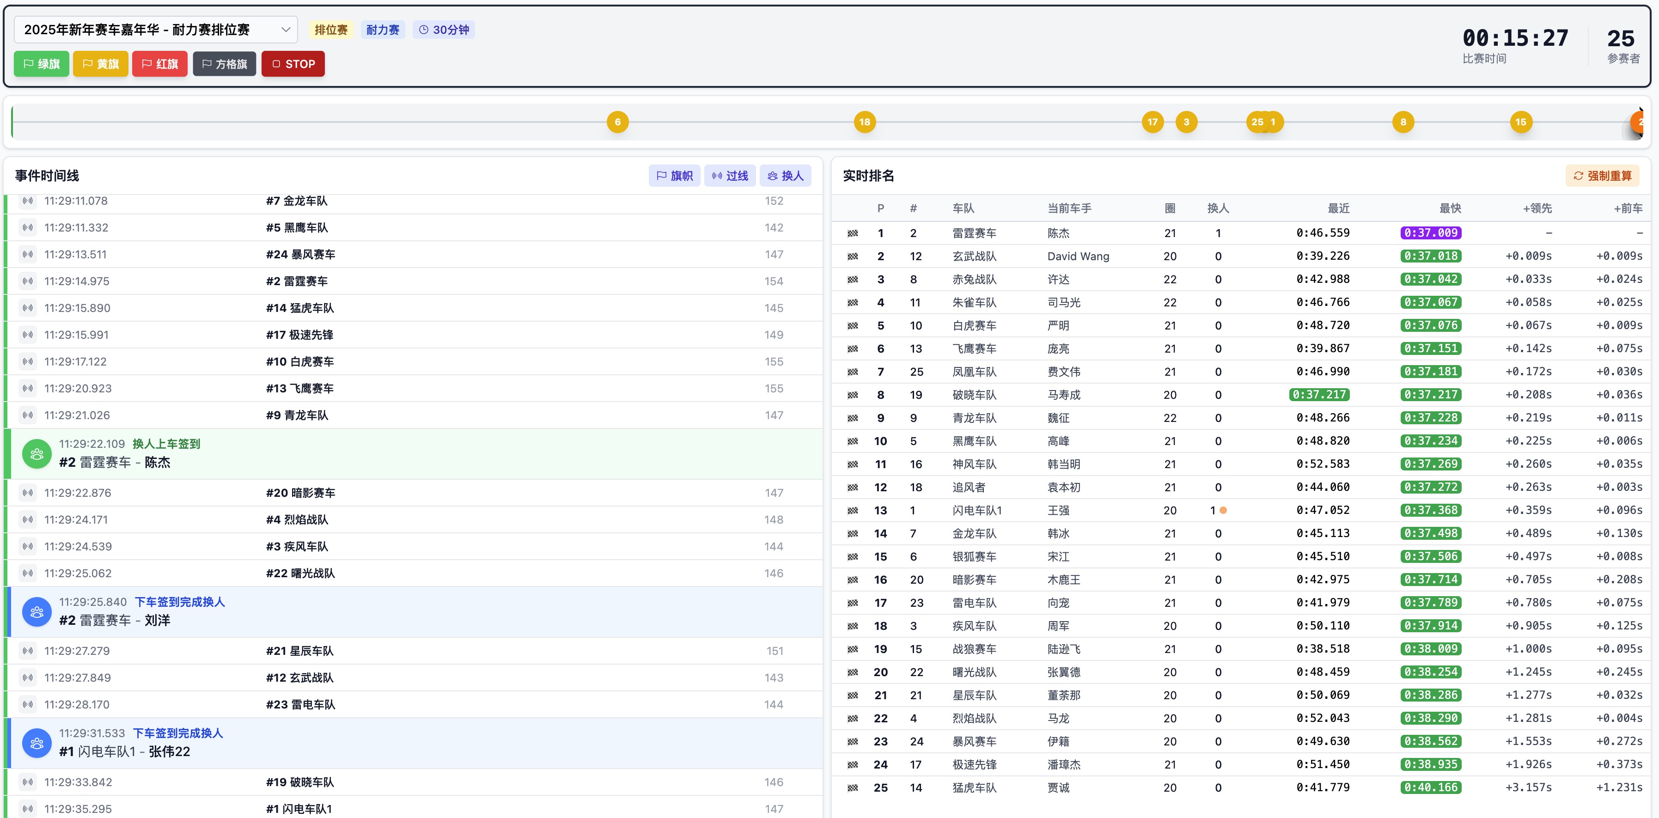Click purple fastest lap badge 0:37.009
Screen dimensions: 1659x818
tap(1430, 233)
